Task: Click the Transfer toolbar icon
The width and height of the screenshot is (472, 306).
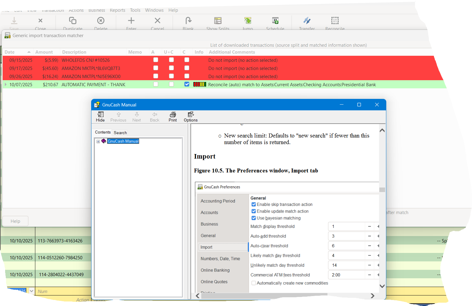Action: 307,21
